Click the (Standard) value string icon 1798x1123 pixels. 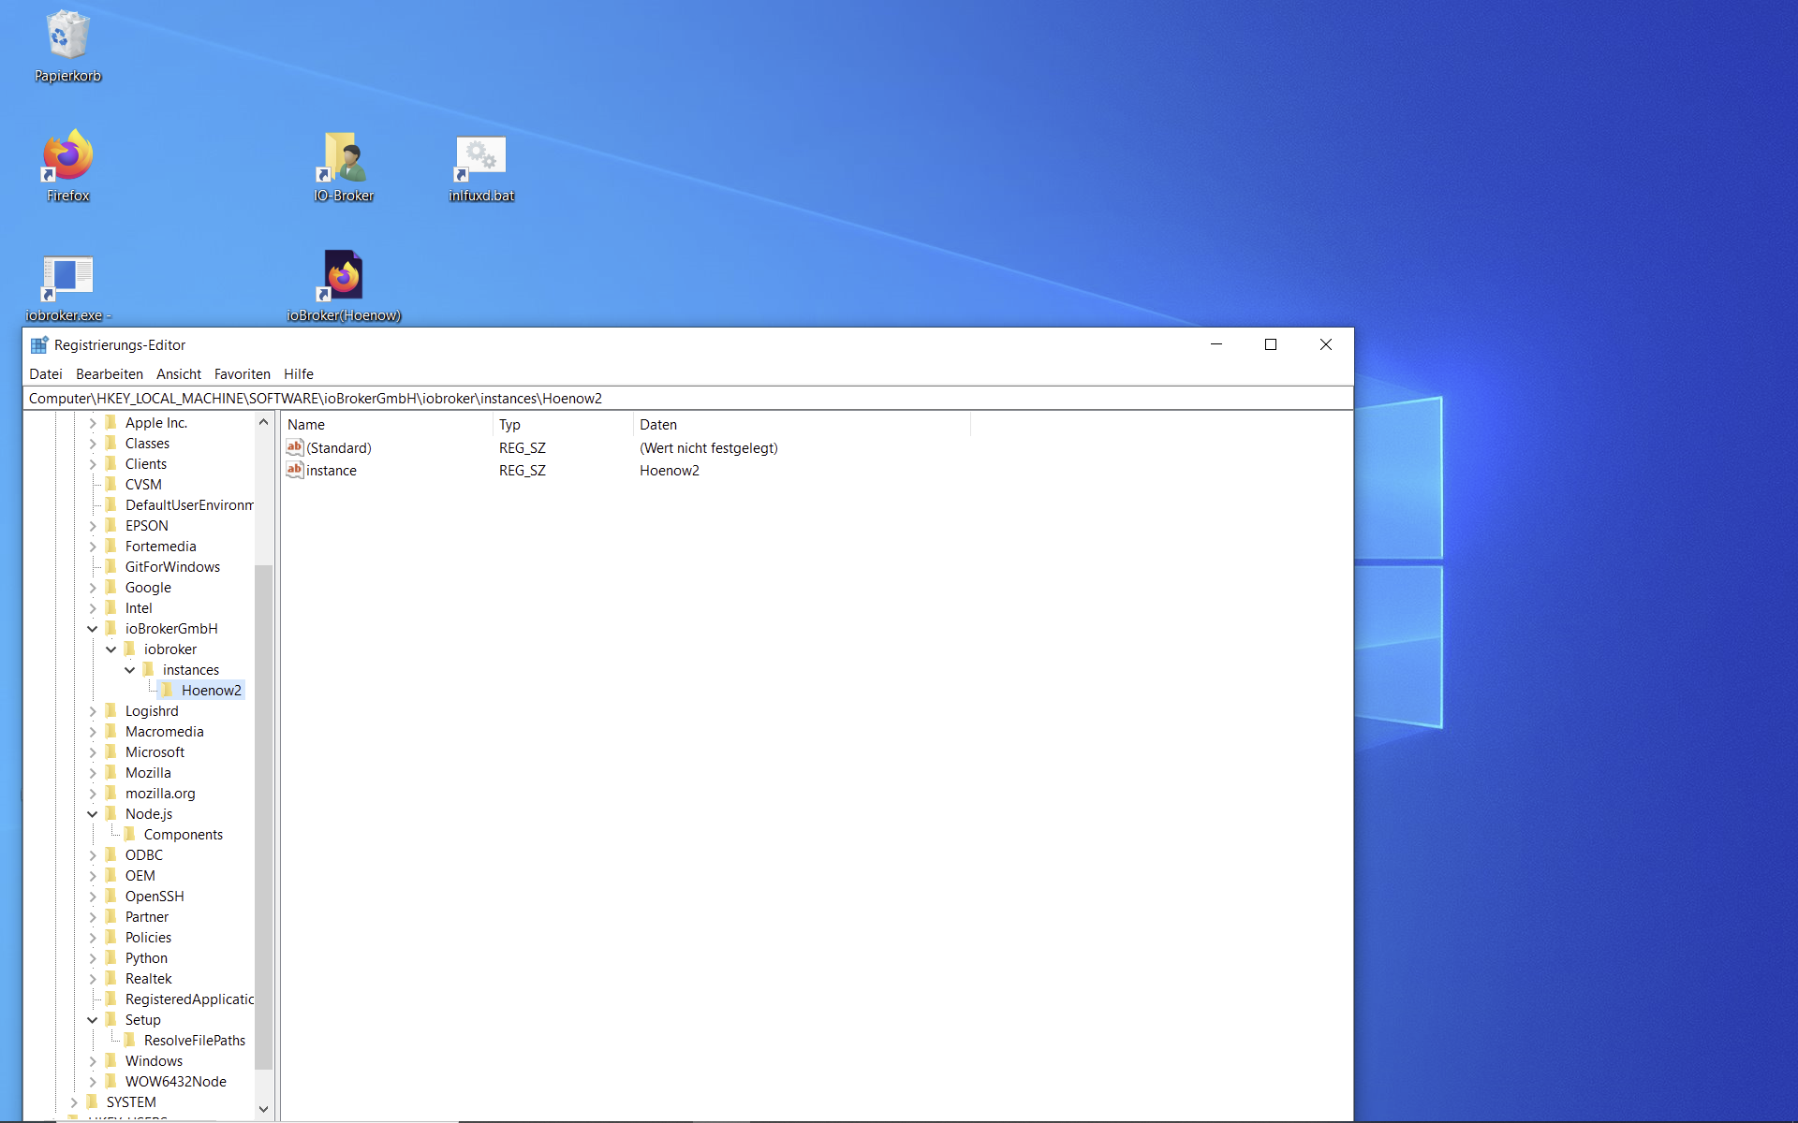295,447
